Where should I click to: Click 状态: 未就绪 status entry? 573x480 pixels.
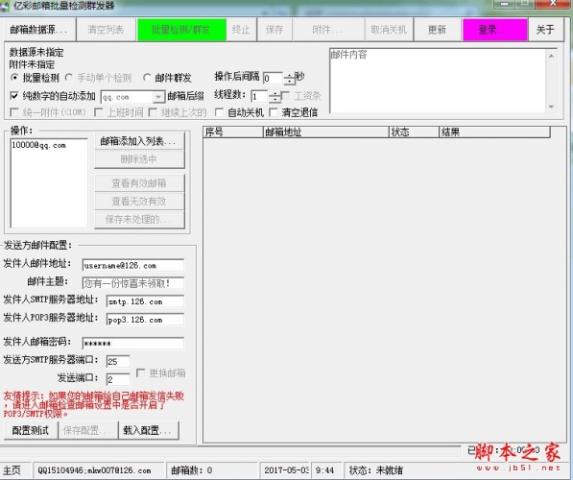376,470
